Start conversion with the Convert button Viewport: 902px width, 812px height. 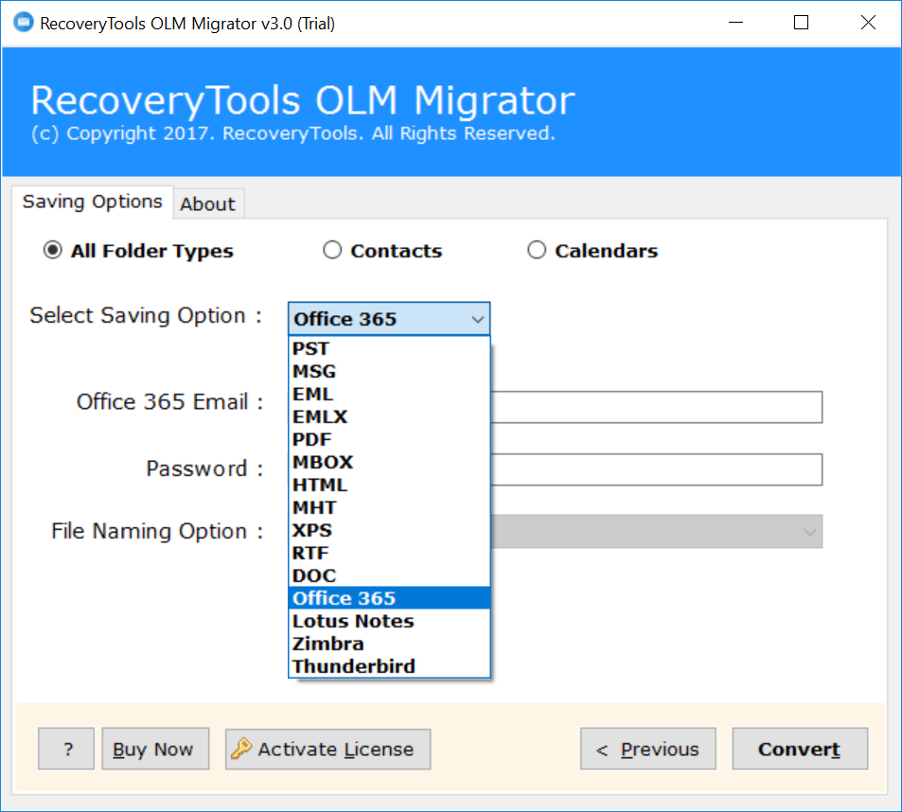coord(800,749)
